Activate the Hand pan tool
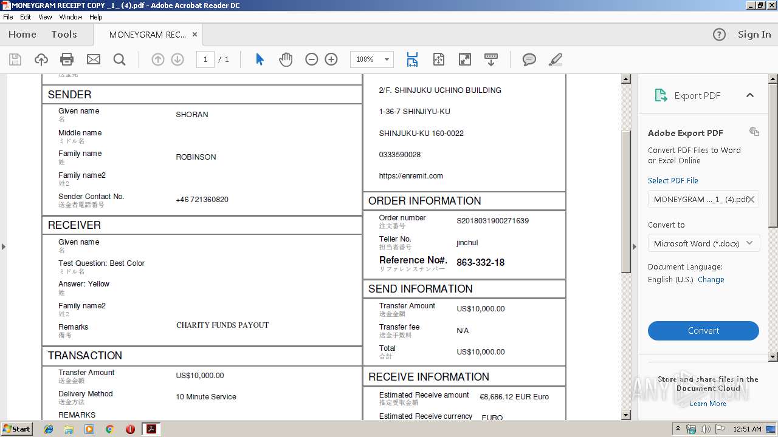 coord(286,59)
